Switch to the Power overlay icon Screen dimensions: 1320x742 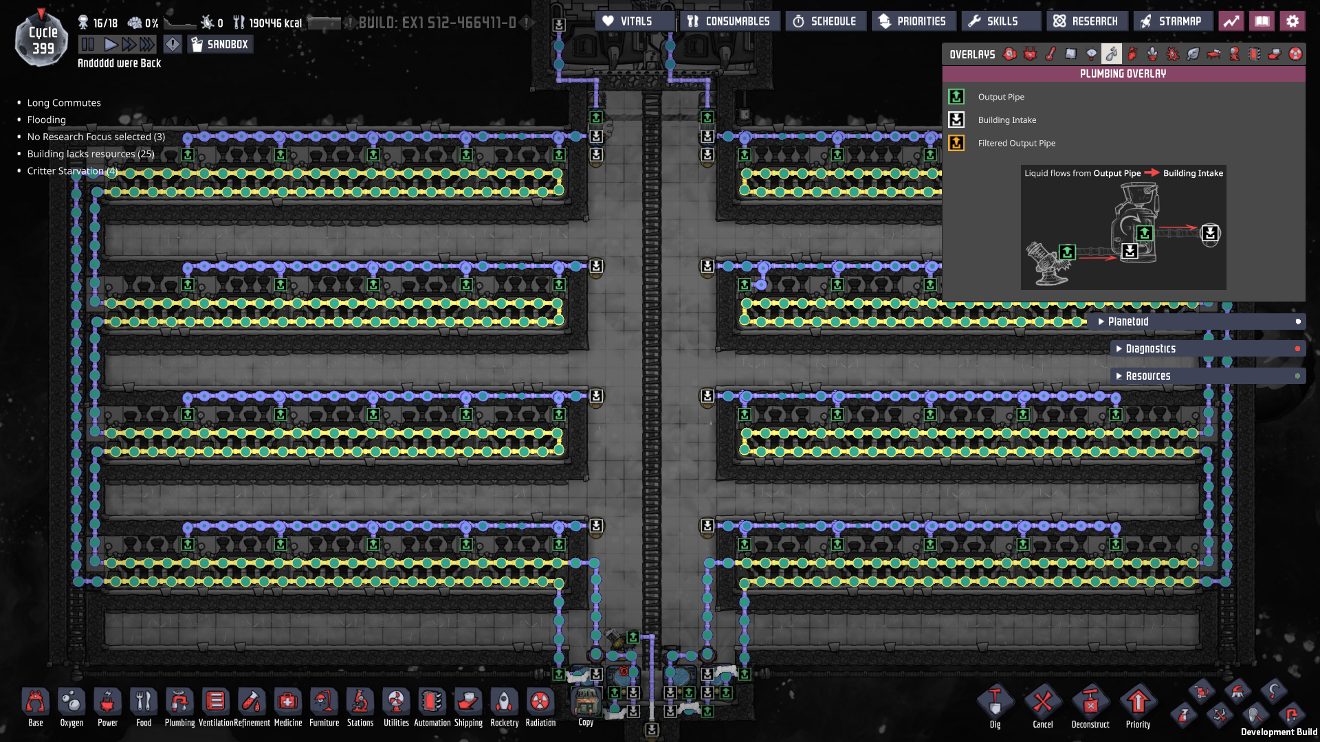point(1030,54)
